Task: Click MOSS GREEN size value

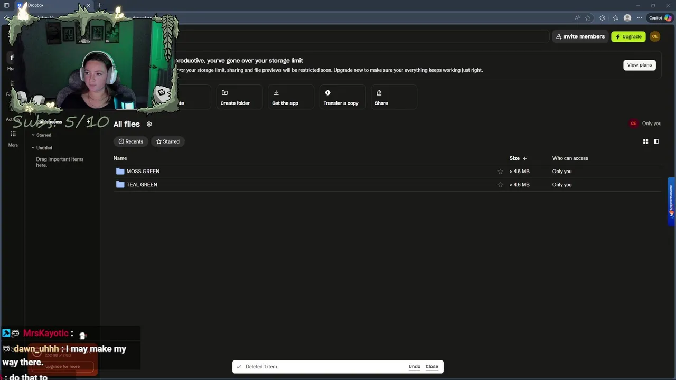Action: (519, 172)
